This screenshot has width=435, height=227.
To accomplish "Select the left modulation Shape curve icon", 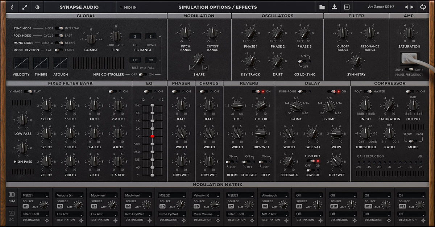I will pos(192,68).
